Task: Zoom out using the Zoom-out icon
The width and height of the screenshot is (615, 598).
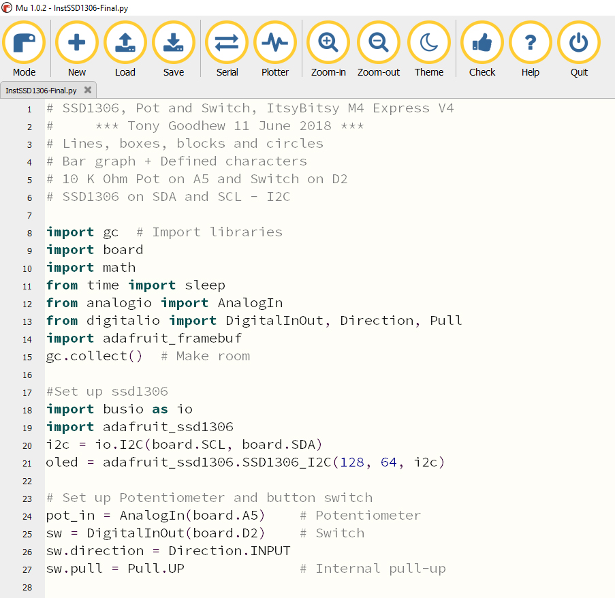Action: [x=378, y=42]
